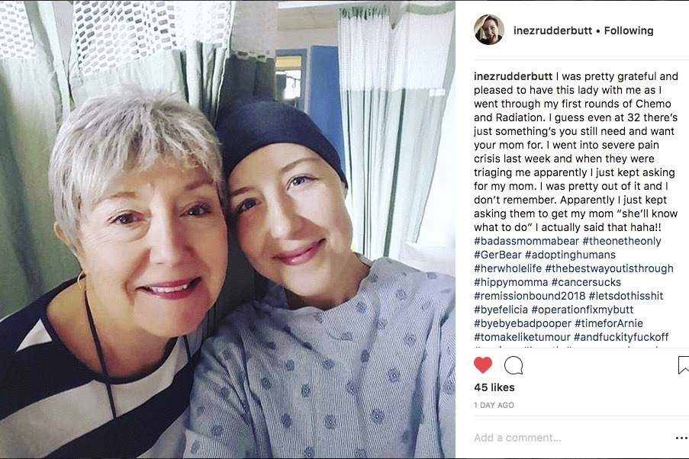
Task: Open the three dots more options menu
Action: (x=681, y=438)
